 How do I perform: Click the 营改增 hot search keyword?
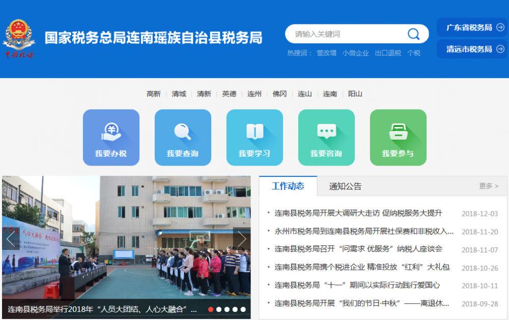(x=326, y=53)
